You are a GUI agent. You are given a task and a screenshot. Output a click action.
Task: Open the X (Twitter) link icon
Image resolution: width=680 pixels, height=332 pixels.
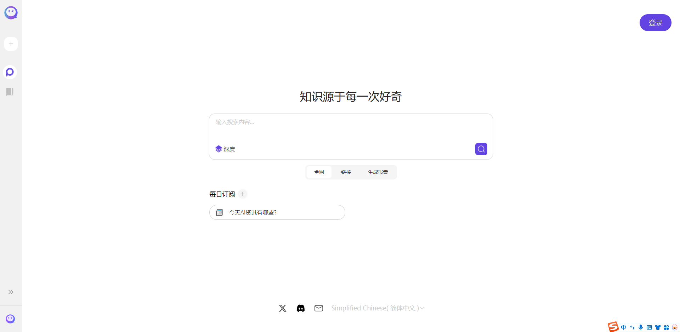(283, 308)
